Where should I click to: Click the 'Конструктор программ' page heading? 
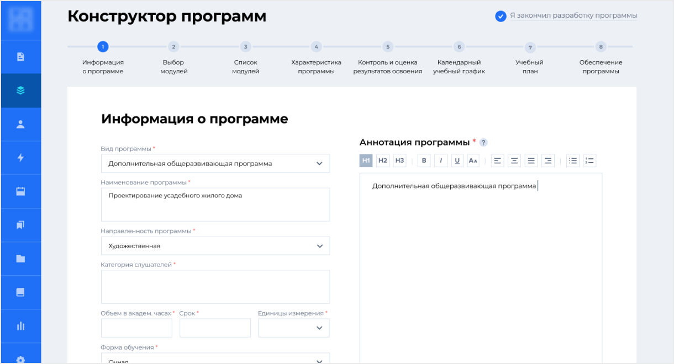pos(167,17)
